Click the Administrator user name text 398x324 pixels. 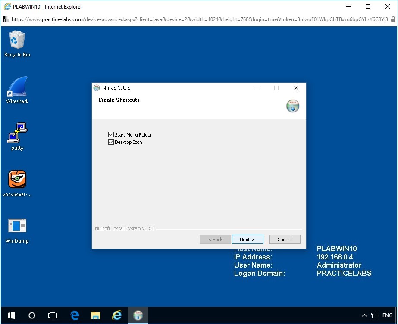(x=339, y=265)
